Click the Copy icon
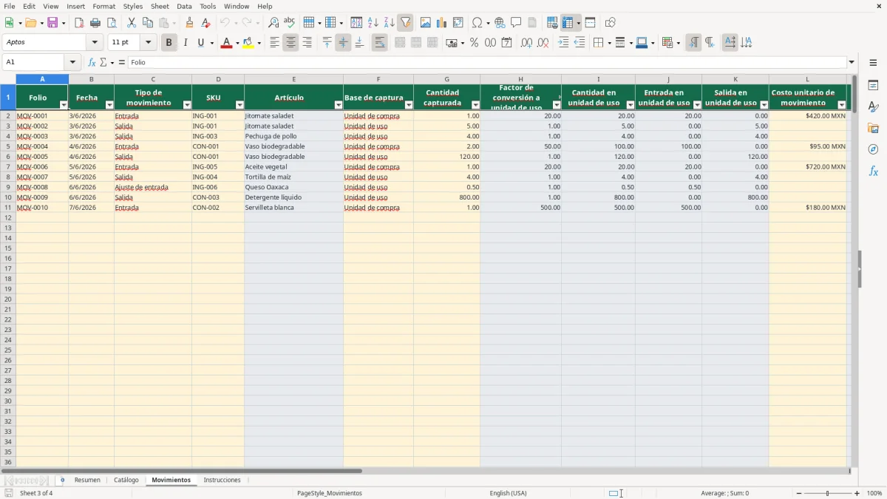The width and height of the screenshot is (887, 499). (148, 23)
